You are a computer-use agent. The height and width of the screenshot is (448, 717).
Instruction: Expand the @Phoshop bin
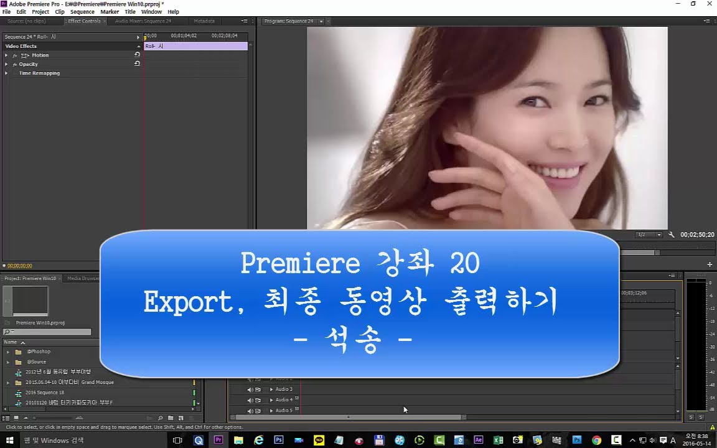click(x=7, y=352)
